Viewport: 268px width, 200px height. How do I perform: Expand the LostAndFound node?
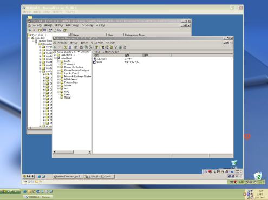tap(58, 73)
